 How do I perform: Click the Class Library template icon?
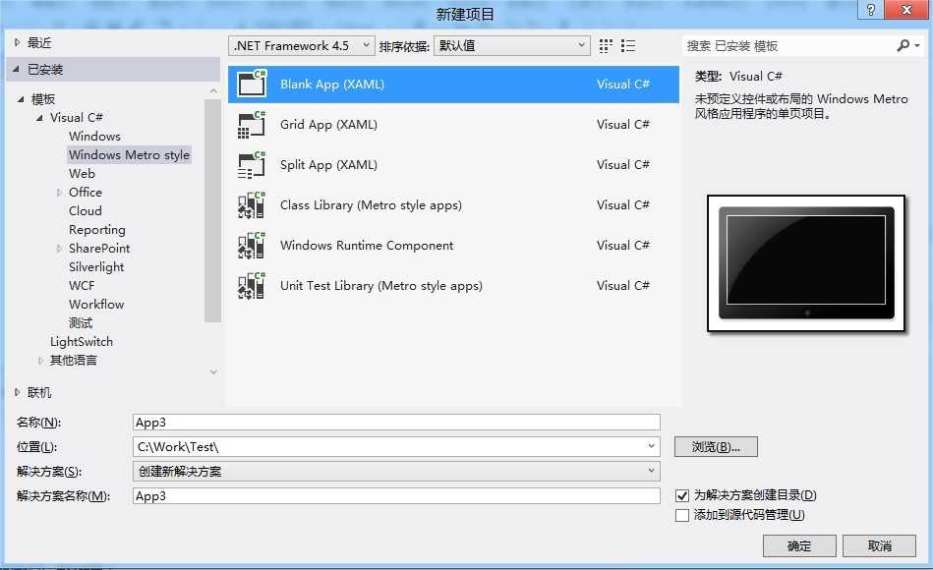[x=251, y=205]
